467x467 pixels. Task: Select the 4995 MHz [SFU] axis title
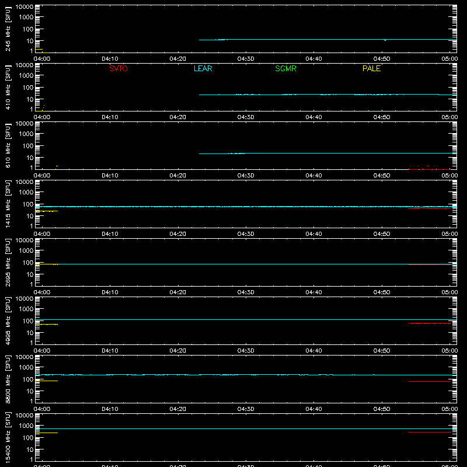click(x=8, y=320)
